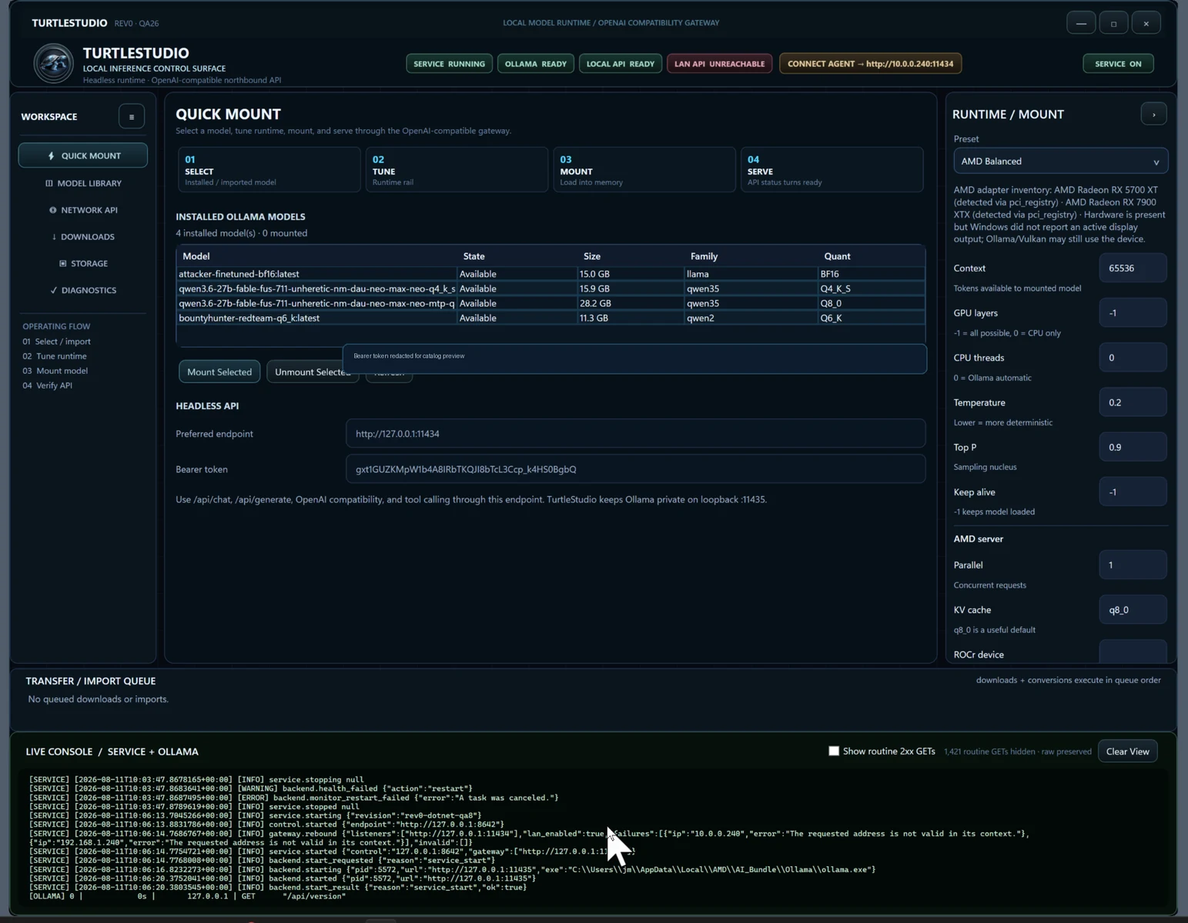1188x923 pixels.
Task: Open the Workspace hamburger menu
Action: [132, 117]
